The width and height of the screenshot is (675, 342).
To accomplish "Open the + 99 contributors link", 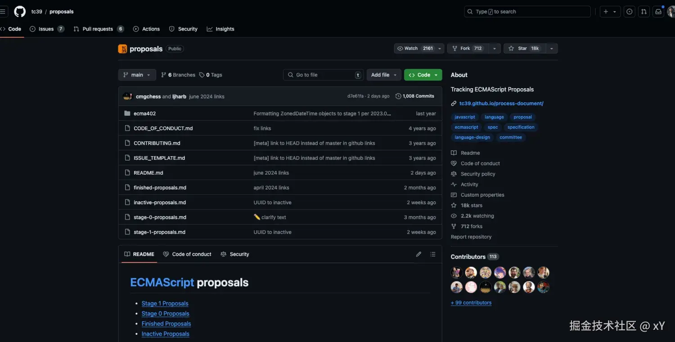I will click(x=471, y=303).
